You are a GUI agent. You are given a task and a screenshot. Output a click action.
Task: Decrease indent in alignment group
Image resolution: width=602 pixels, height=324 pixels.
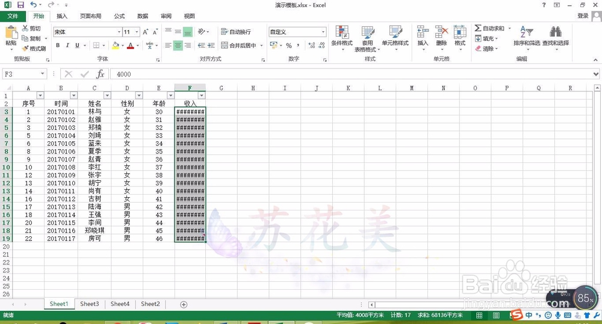point(201,45)
